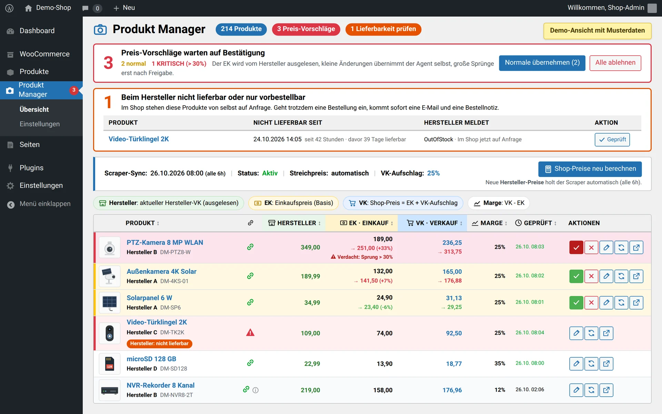Click Alle ablehnen button
The height and width of the screenshot is (414, 662).
(615, 63)
